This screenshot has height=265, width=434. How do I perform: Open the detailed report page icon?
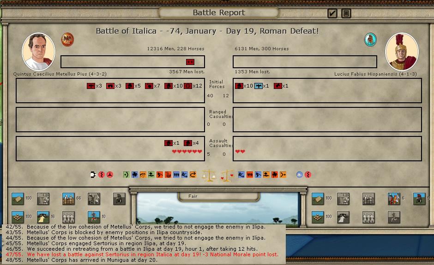(x=346, y=13)
